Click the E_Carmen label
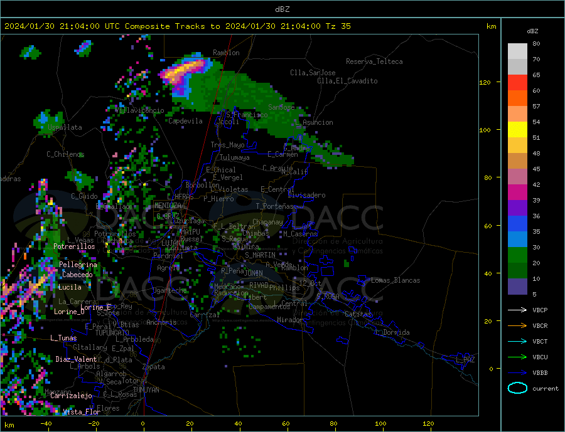Screen dimensions: 565x432 (x=282, y=154)
